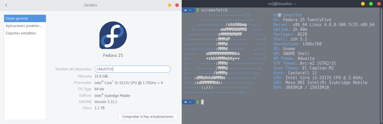Click the Kernel line in terminal
This screenshot has width=383, height=124.
pyautogui.click(x=324, y=24)
